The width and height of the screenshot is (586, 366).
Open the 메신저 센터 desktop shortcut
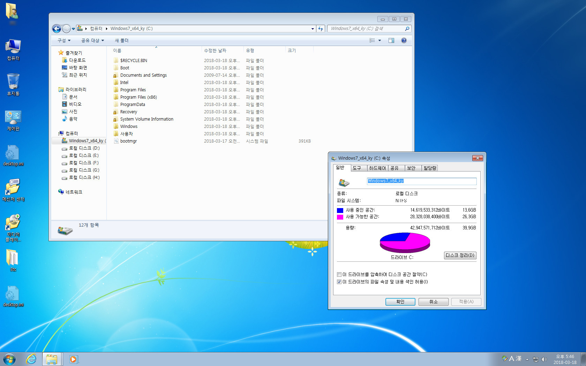(13, 190)
